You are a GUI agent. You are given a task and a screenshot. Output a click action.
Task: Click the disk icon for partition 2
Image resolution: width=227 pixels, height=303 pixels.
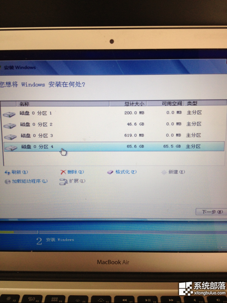[x=10, y=126]
